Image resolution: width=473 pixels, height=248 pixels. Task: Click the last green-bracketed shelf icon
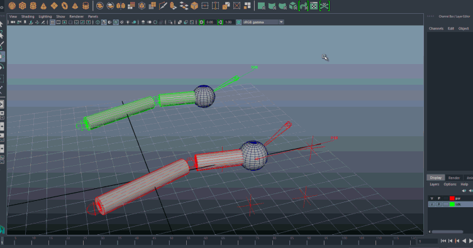[x=325, y=6]
